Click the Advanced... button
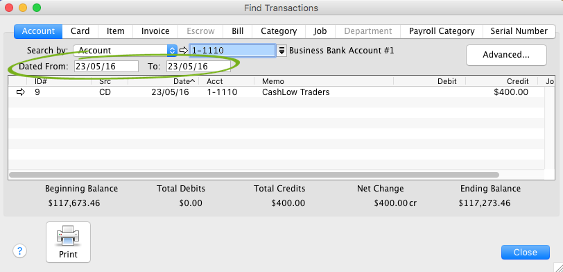This screenshot has height=272, width=563. click(506, 55)
